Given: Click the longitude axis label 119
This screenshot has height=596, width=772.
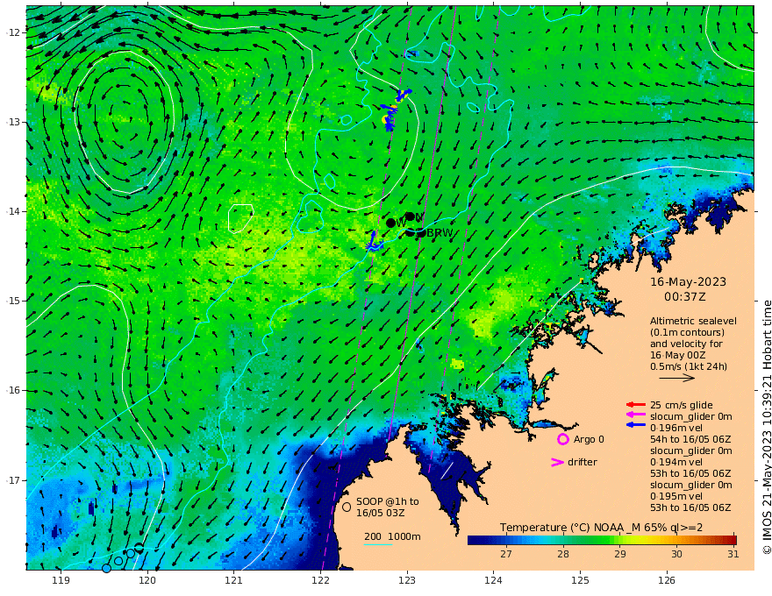Looking at the screenshot, I should click(61, 581).
